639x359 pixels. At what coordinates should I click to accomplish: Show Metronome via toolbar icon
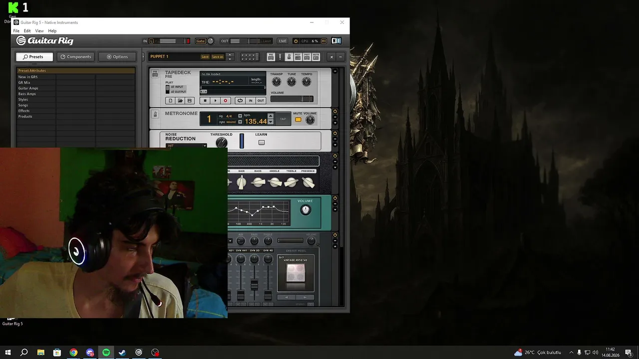(x=289, y=57)
